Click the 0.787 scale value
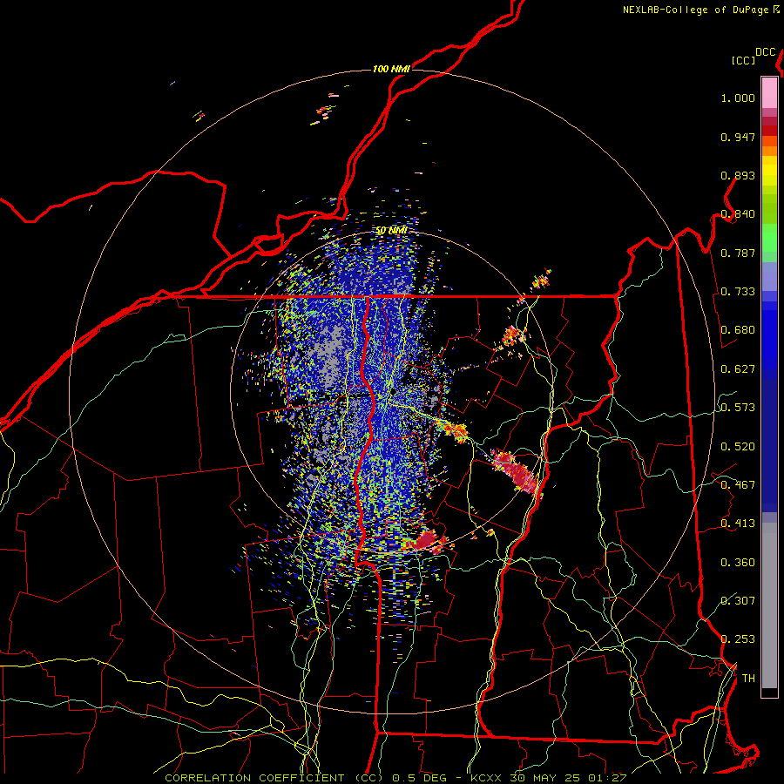This screenshot has width=784, height=784. coord(738,253)
